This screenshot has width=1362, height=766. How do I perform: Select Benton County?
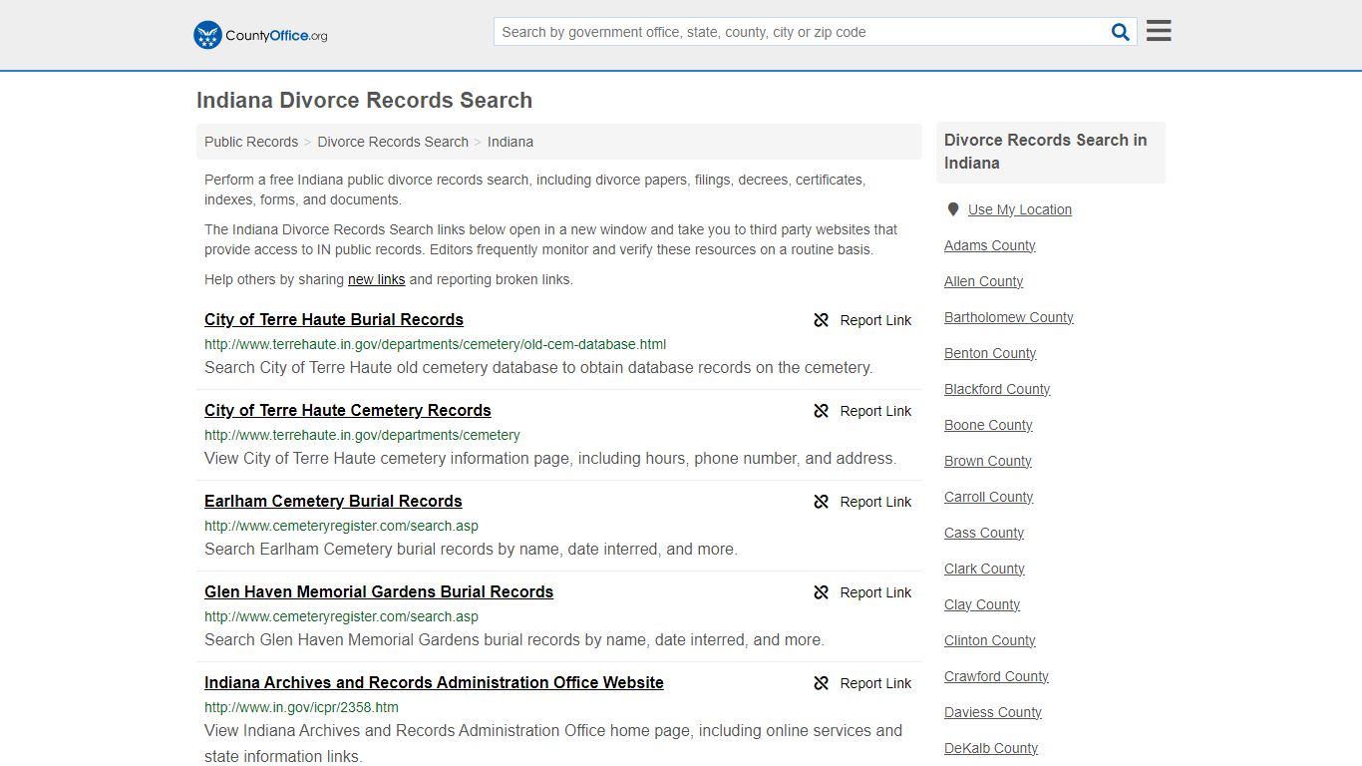(990, 353)
